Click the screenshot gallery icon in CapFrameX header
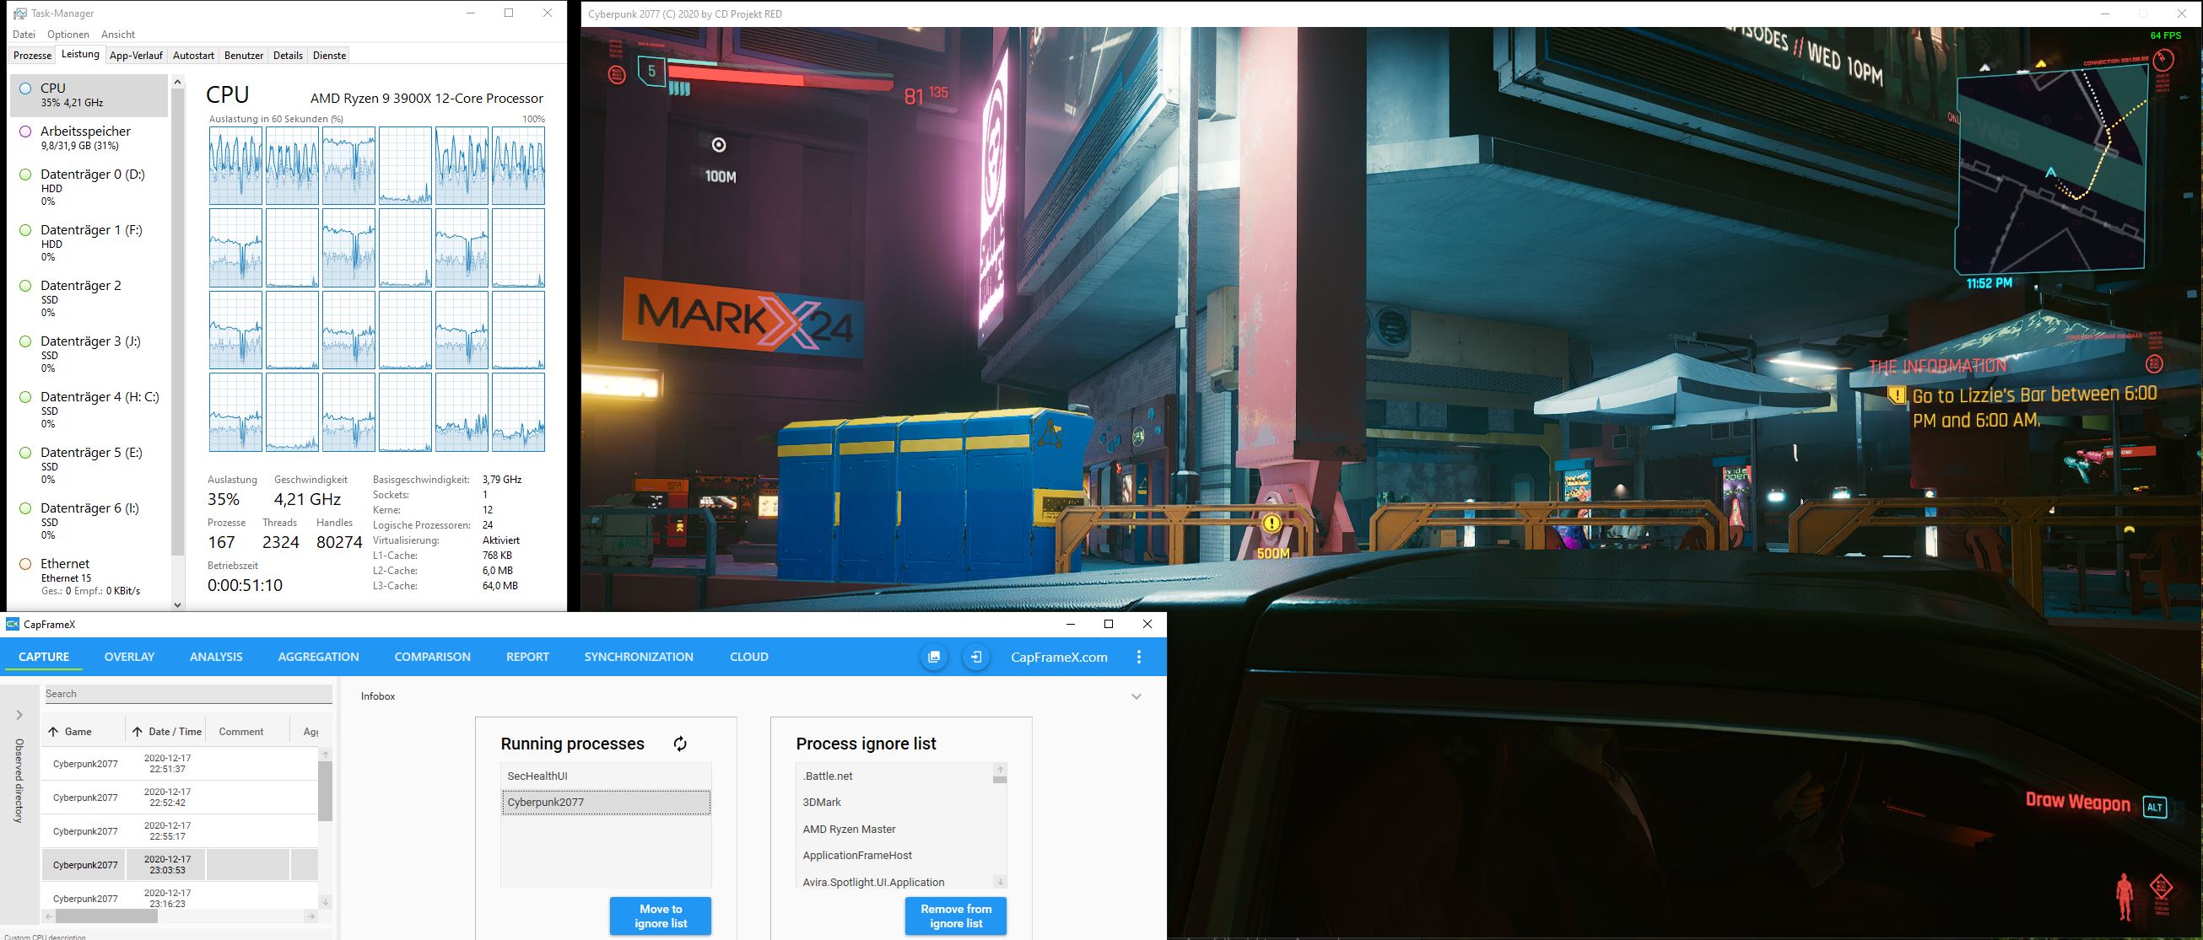 click(x=934, y=657)
